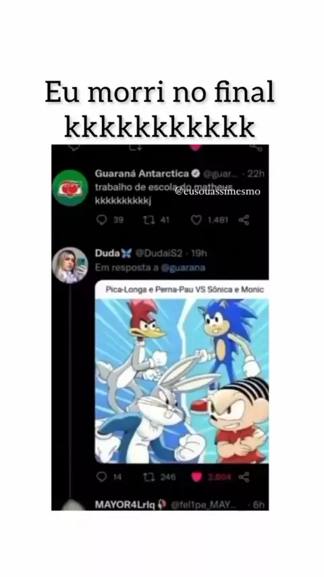Open the @guarana mention link
The image size is (324, 577).
[x=183, y=268]
